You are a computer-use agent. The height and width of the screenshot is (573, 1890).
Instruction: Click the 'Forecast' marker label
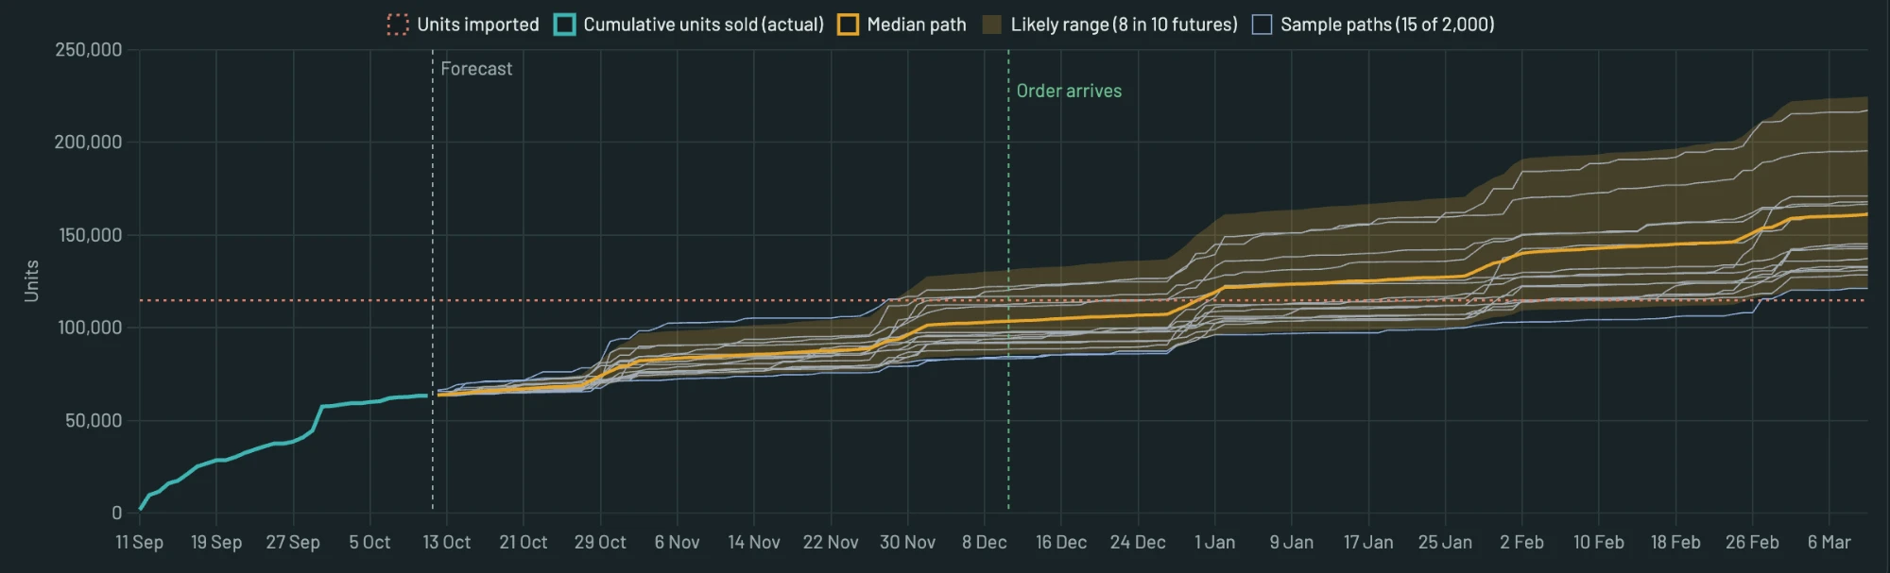[476, 69]
